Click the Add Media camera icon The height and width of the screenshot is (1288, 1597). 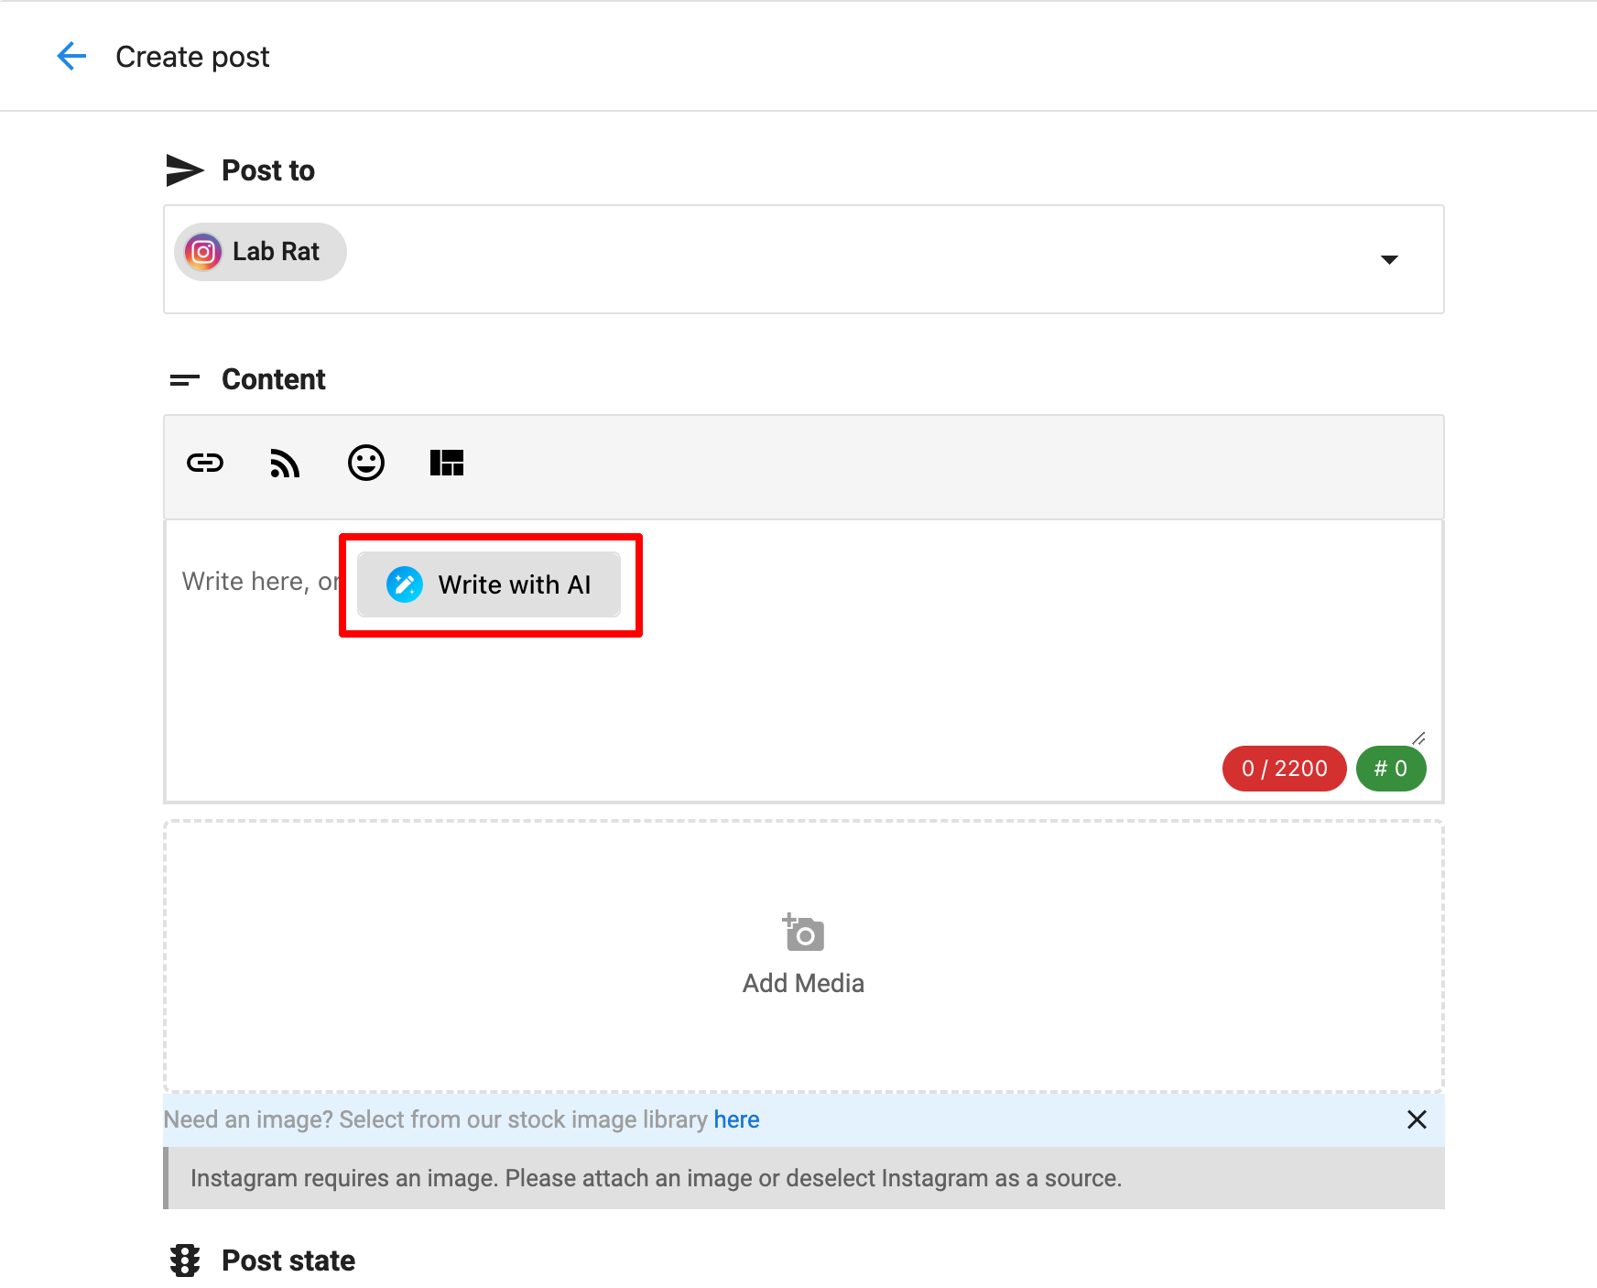pyautogui.click(x=804, y=933)
